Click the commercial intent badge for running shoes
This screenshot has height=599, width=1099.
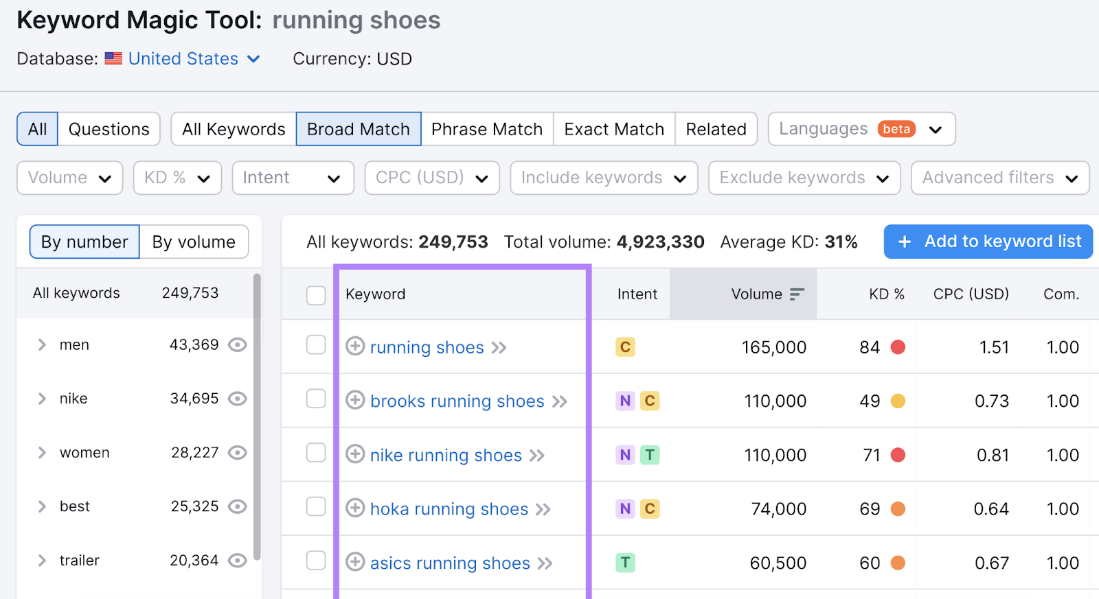pos(625,347)
